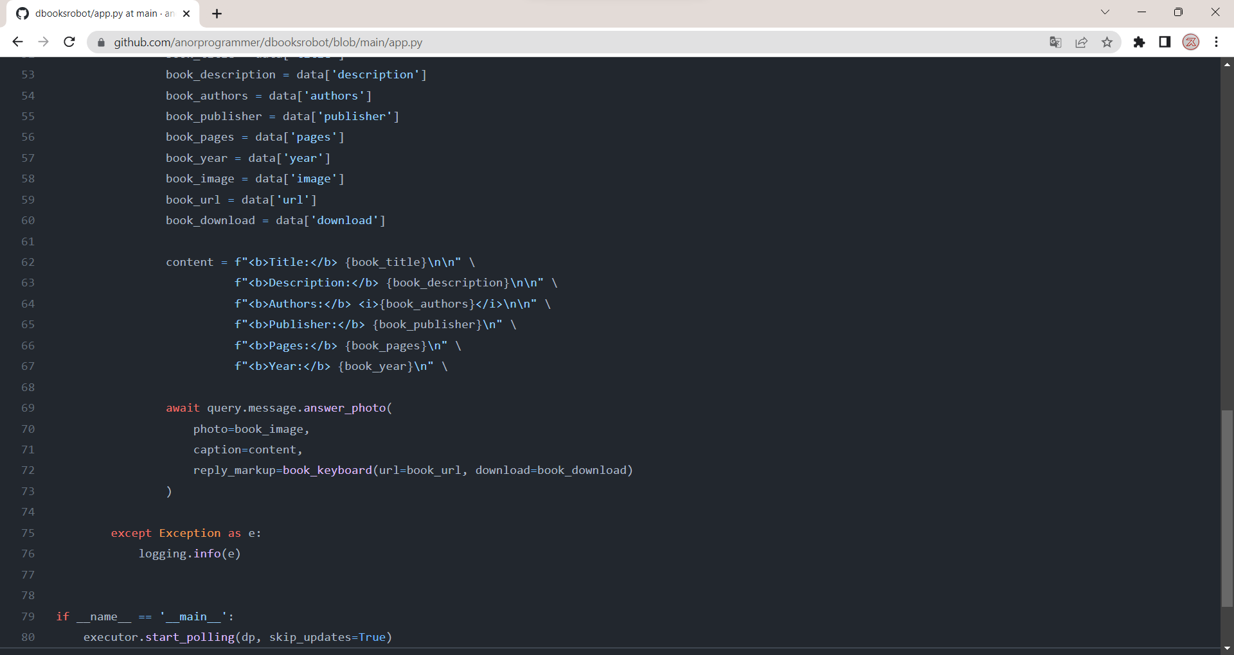Click the share page icon
Screen dimensions: 1234x655
click(1081, 42)
